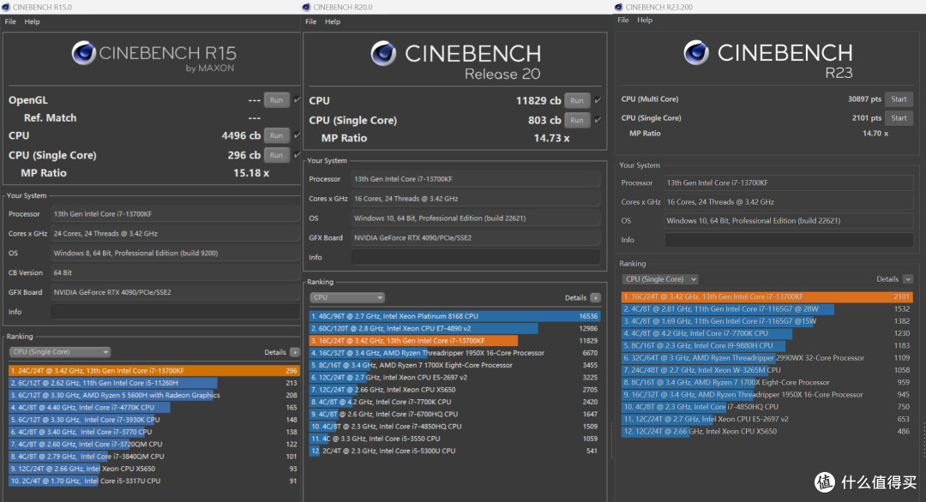The image size is (926, 502).
Task: Run the OpenGL test in R15
Action: (x=276, y=99)
